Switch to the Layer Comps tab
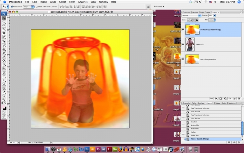The width and height of the screenshot is (244, 153). [x=205, y=12]
